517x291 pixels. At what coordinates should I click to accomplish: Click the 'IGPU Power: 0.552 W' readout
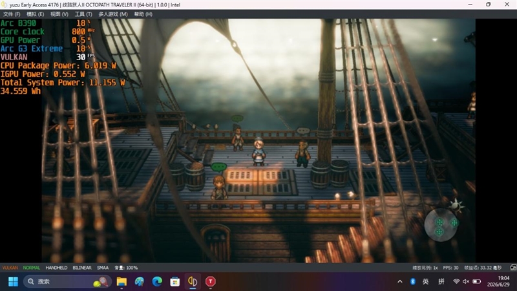pyautogui.click(x=43, y=74)
